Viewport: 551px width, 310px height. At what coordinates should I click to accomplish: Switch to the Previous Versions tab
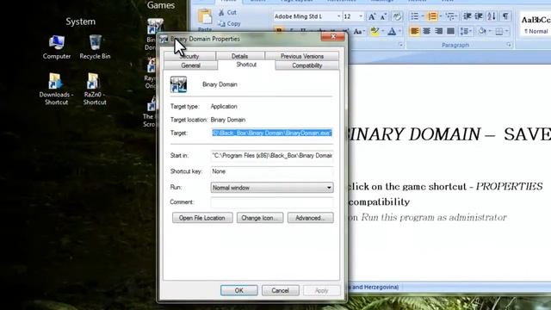click(x=302, y=56)
